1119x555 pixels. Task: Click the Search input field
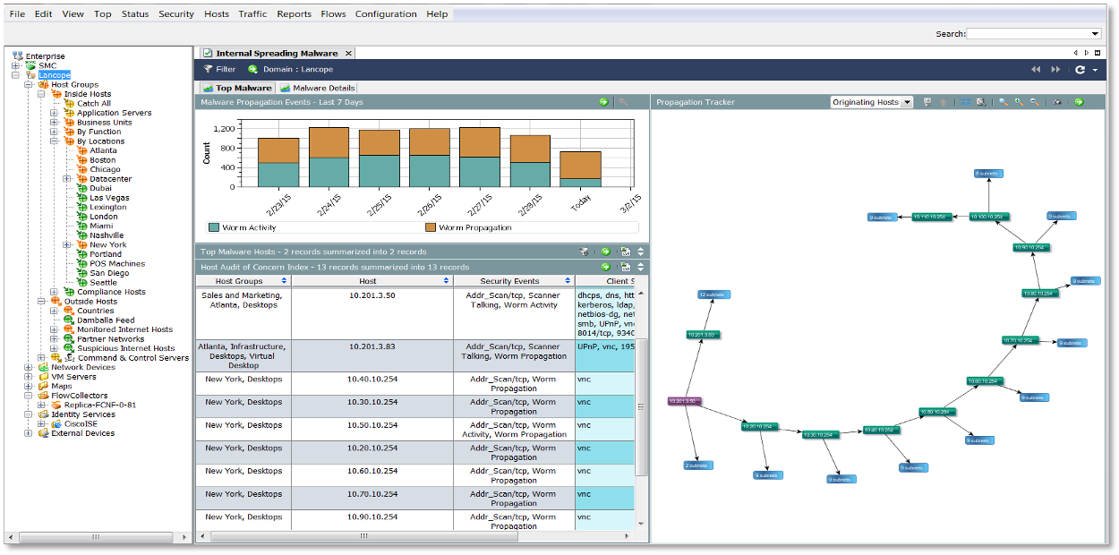tap(1029, 34)
